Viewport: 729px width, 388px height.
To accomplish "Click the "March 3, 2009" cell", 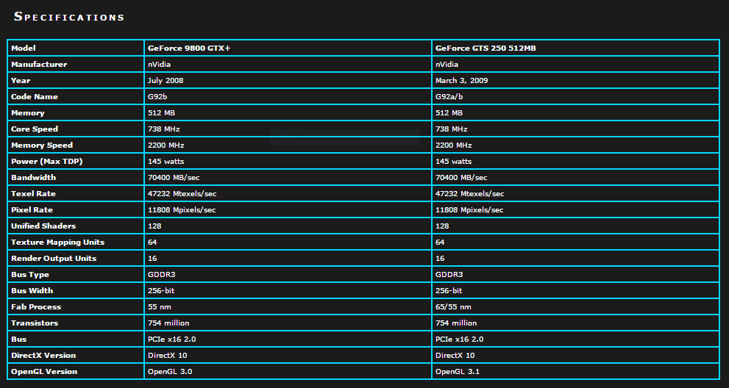I will pyautogui.click(x=462, y=80).
